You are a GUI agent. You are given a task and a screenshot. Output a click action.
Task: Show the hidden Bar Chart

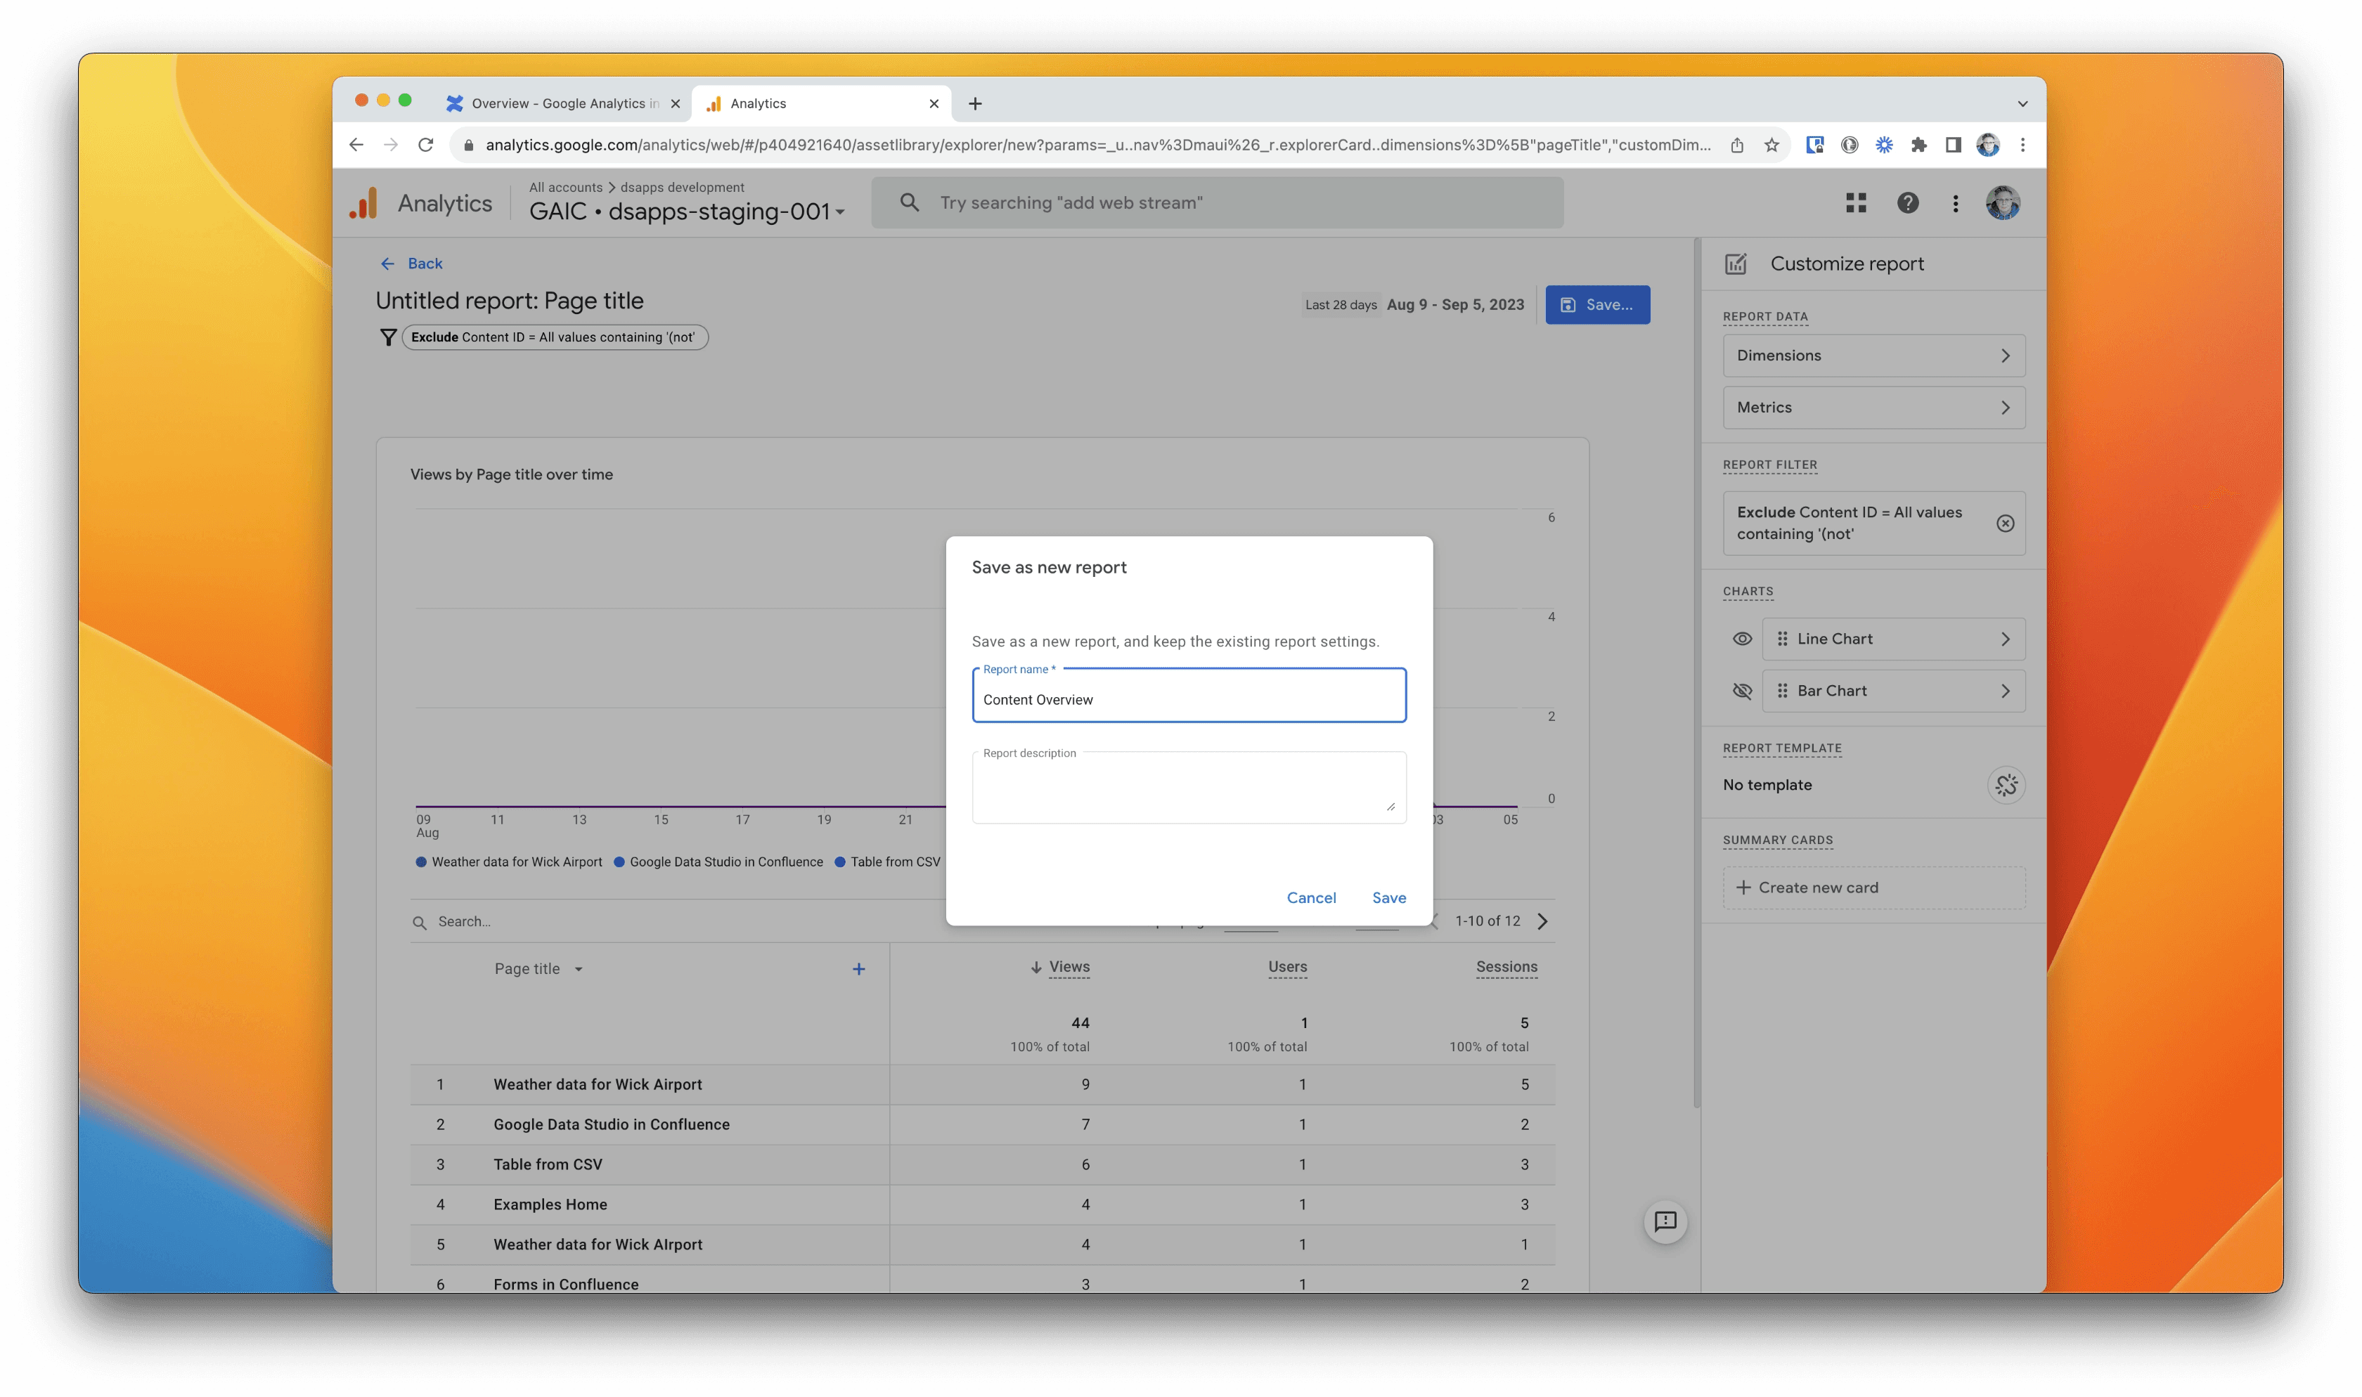pos(1741,691)
